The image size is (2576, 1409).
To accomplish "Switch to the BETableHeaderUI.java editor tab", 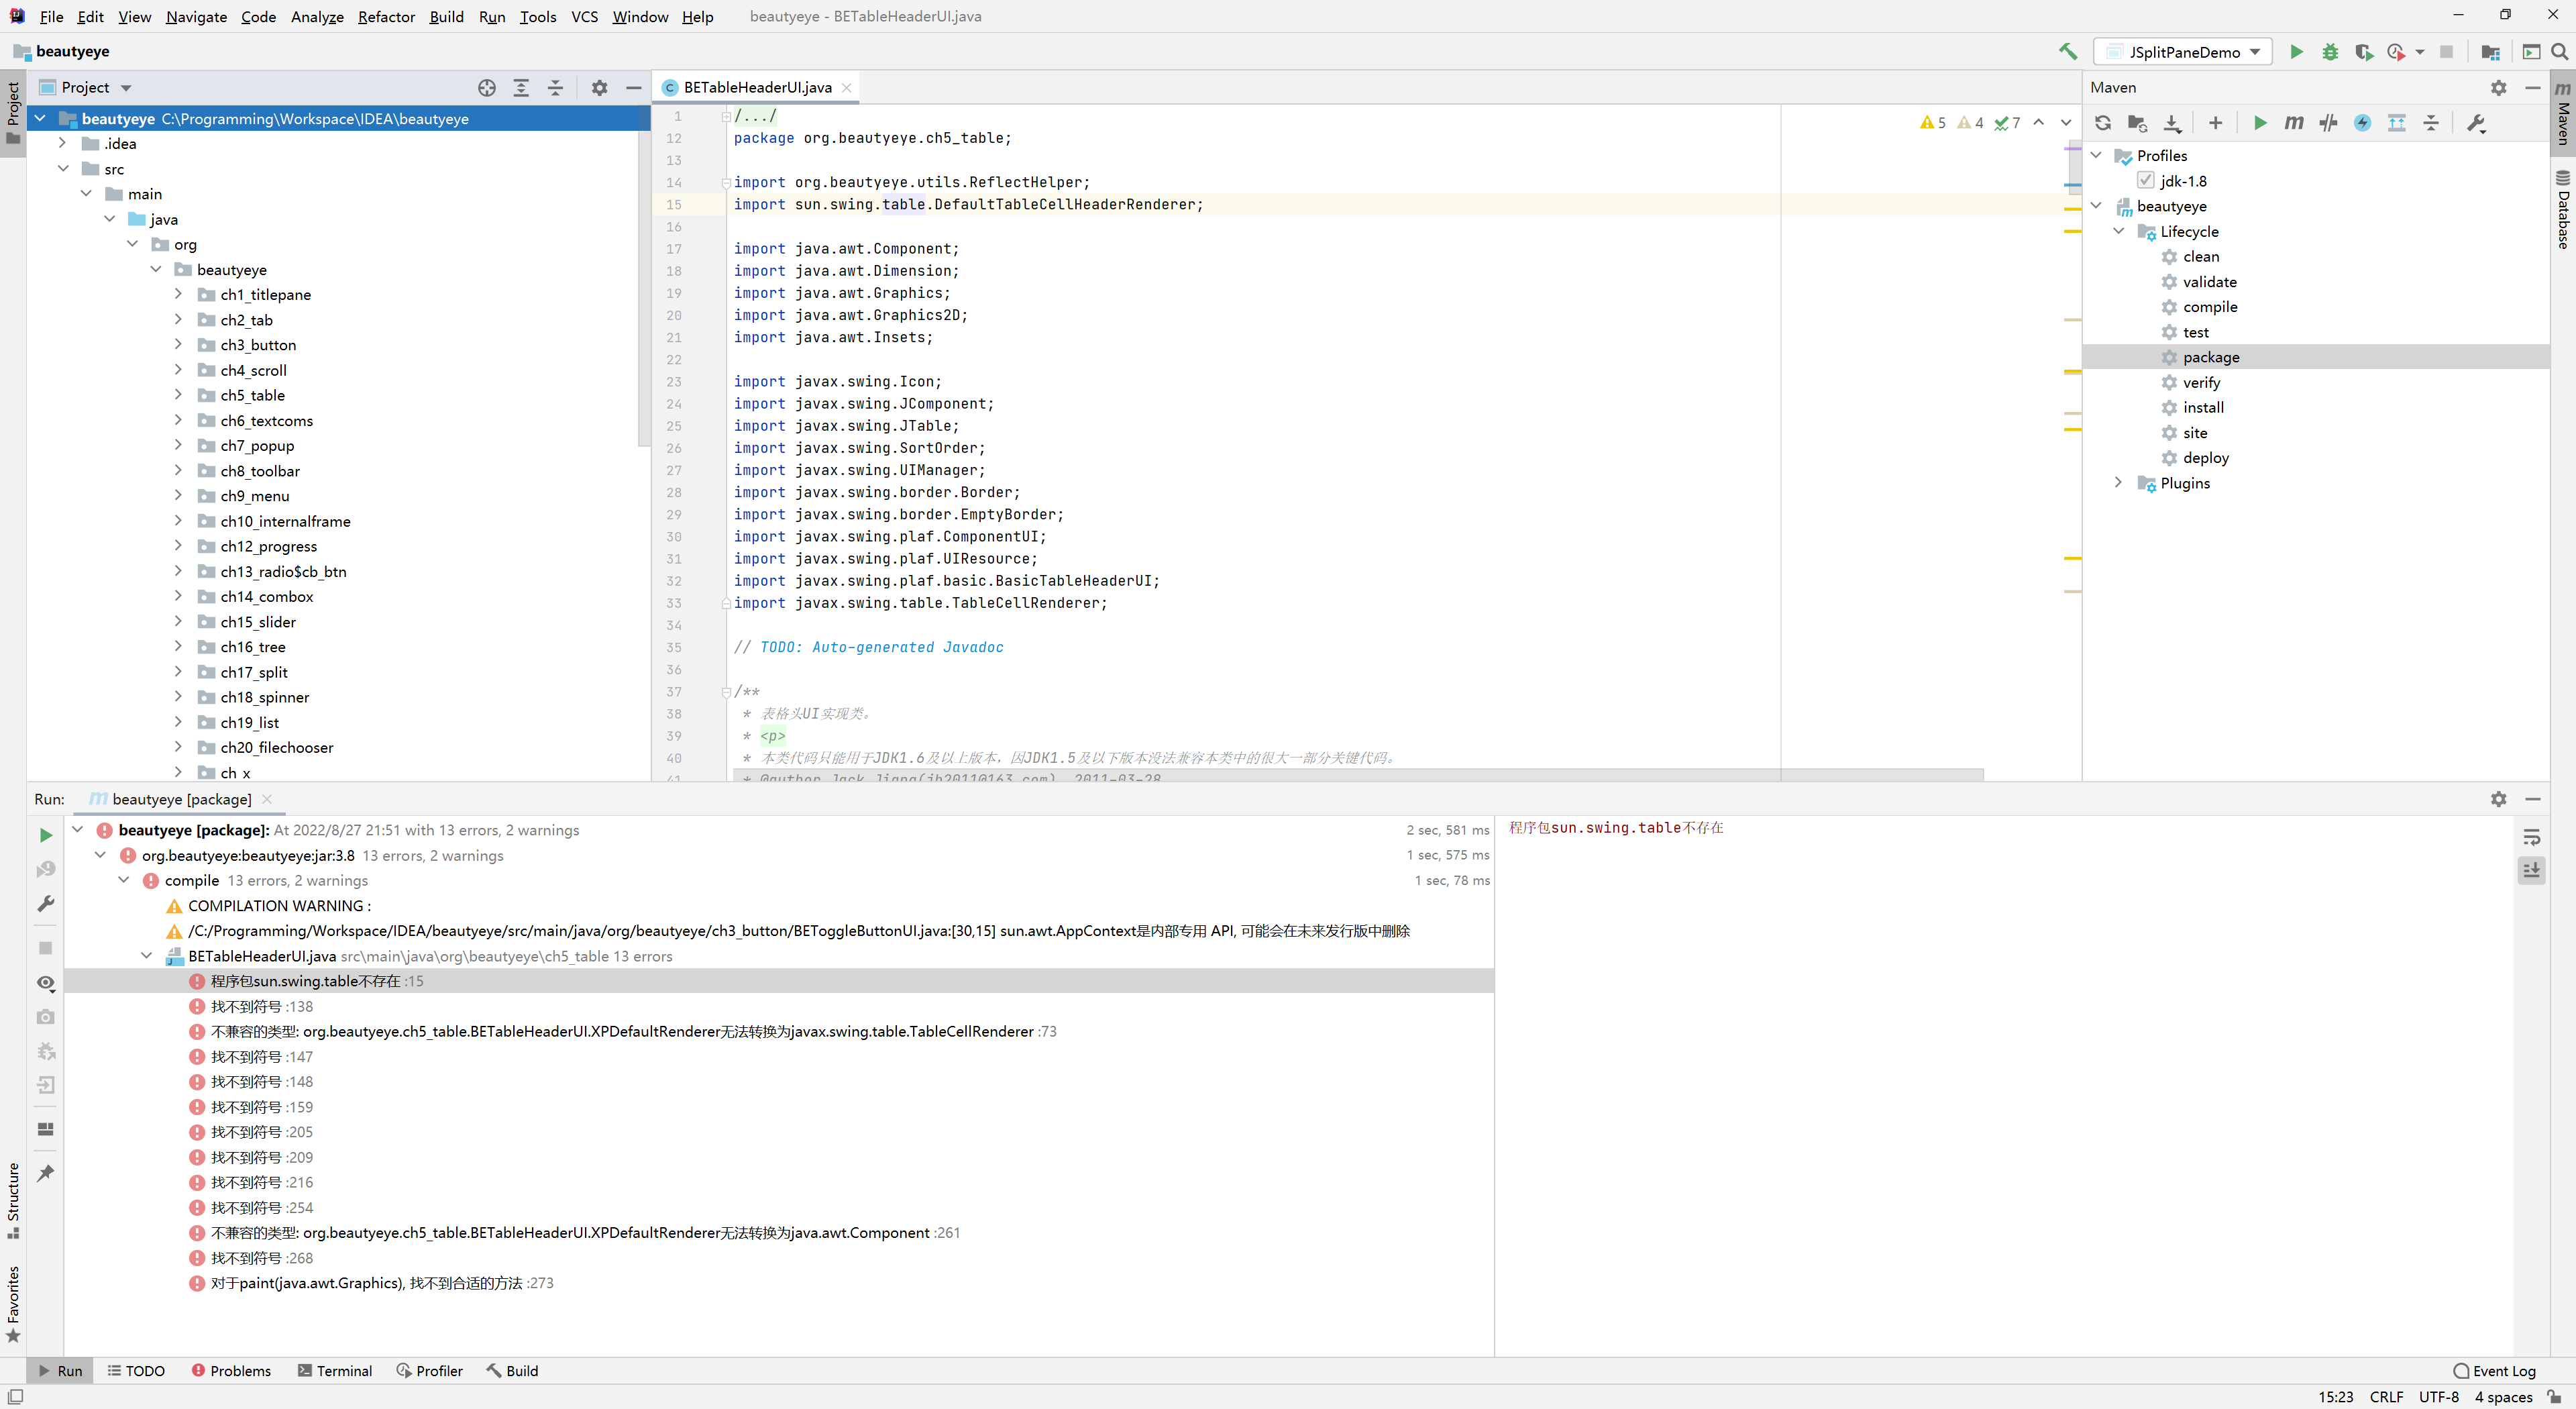I will tap(757, 87).
